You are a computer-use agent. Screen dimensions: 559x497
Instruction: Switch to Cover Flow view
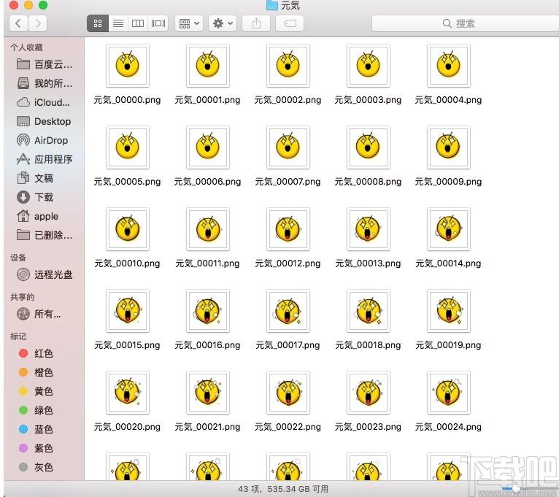[158, 23]
